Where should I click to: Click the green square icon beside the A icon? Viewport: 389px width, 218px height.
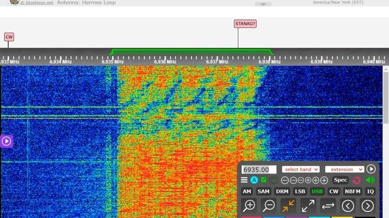pos(264,180)
